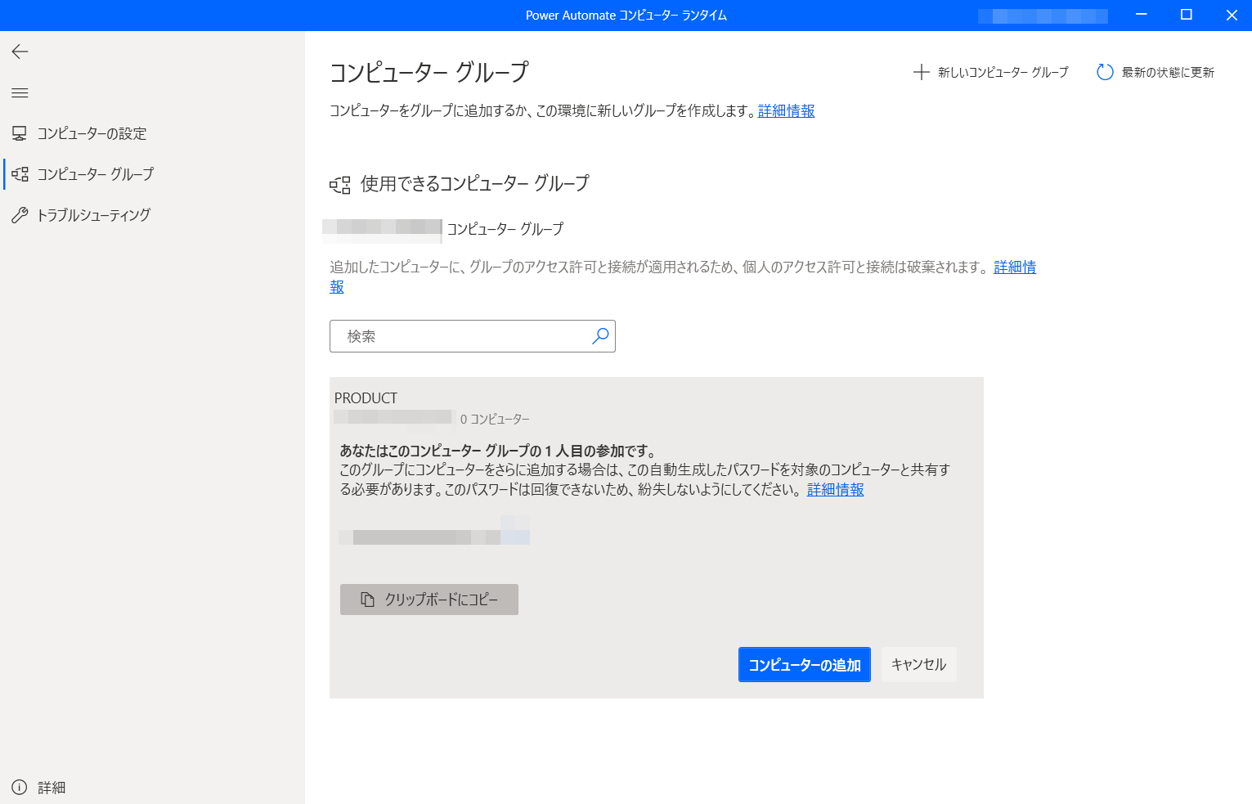
Task: Navigate back using the back arrow
Action: 19,52
